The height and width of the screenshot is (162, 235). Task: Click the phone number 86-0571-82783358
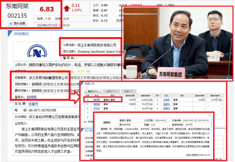tap(43, 110)
